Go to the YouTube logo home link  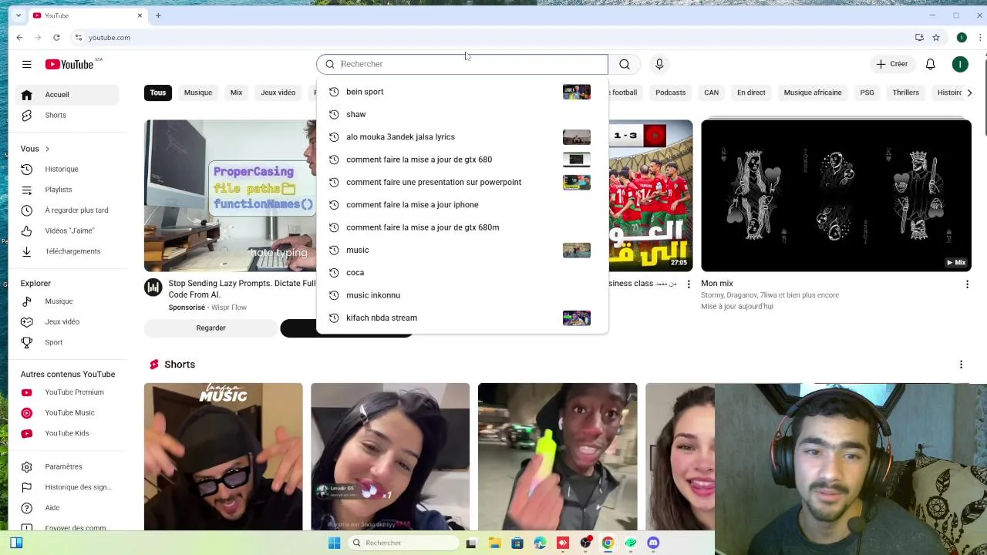pyautogui.click(x=70, y=64)
